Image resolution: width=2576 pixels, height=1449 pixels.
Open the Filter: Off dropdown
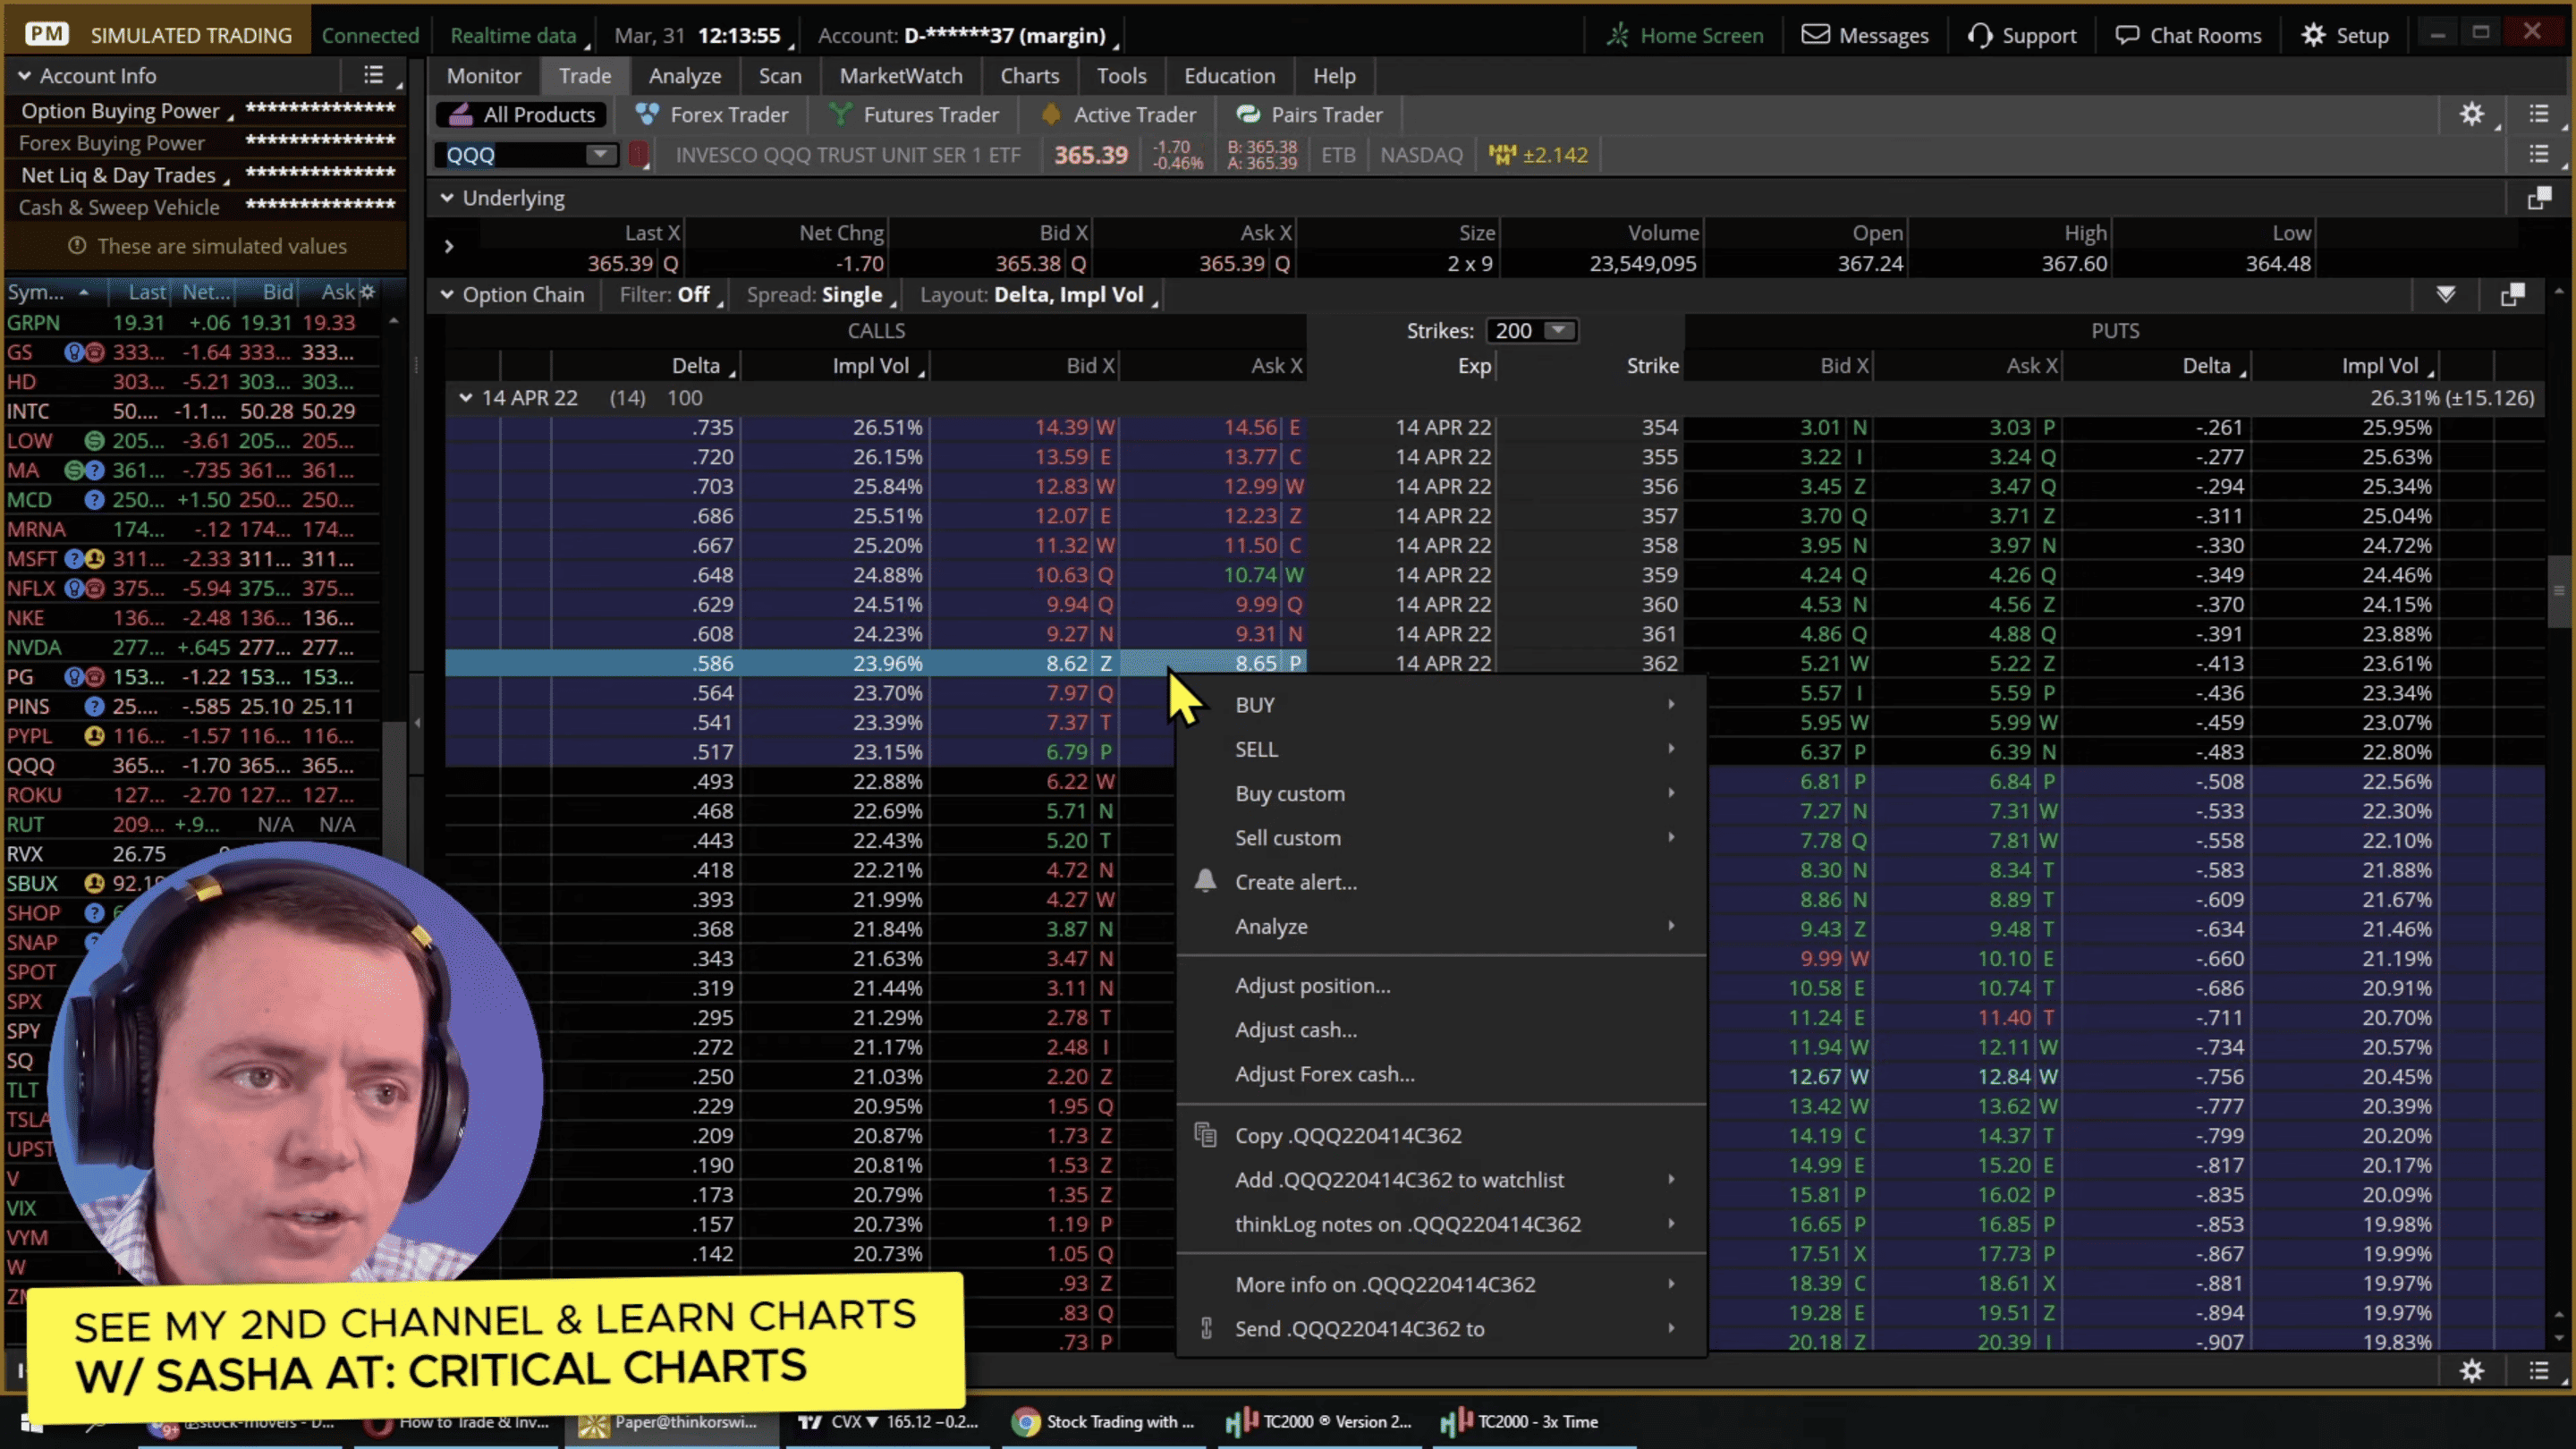point(671,295)
